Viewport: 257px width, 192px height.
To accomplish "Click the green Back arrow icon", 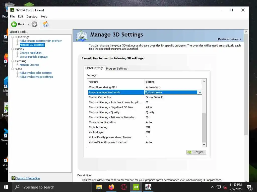I will (14, 24).
